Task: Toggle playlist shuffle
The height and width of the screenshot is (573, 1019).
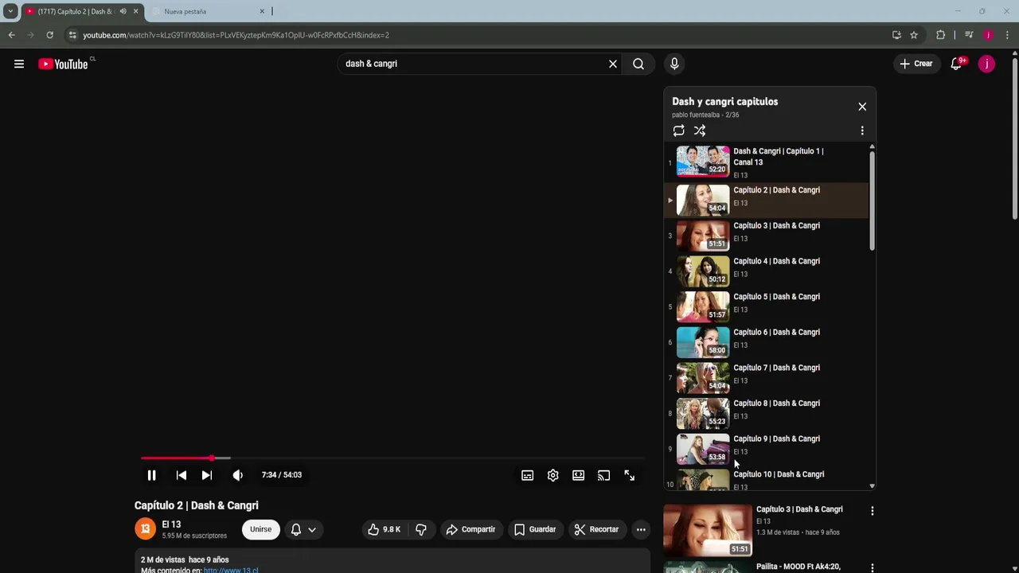Action: click(700, 131)
